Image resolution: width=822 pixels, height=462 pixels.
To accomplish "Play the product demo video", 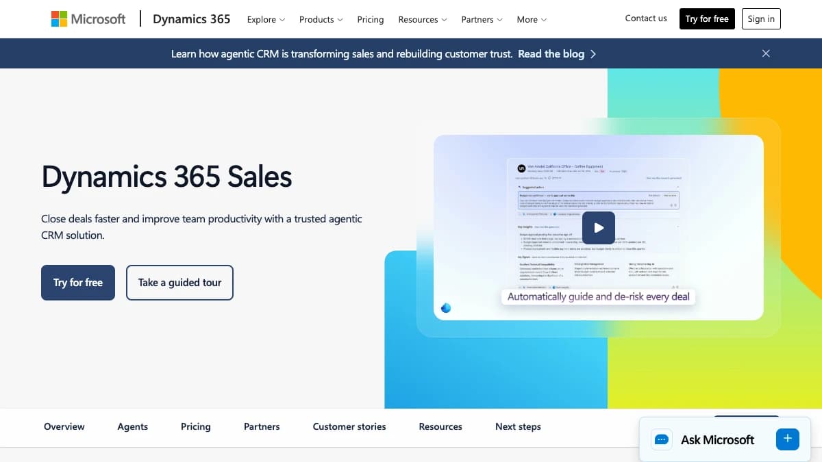I will coord(599,228).
